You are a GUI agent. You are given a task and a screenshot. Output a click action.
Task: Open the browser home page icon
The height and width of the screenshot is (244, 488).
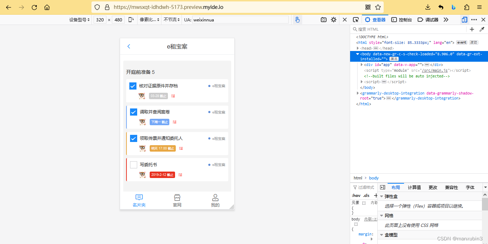point(47,7)
